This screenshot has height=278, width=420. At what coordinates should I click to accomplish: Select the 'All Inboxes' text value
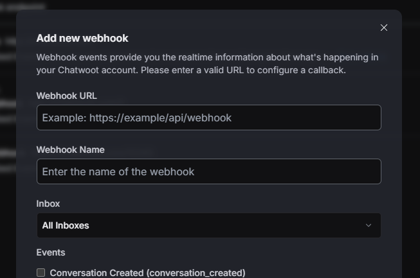(x=66, y=225)
